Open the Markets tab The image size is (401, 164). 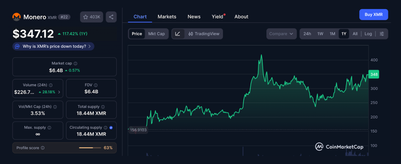[167, 16]
